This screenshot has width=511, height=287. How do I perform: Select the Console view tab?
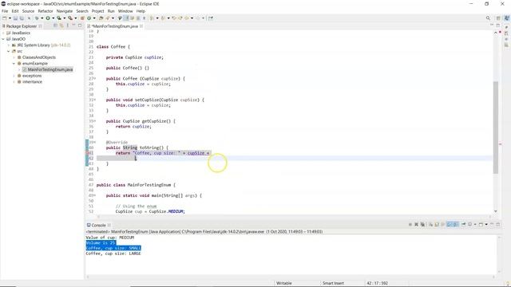pos(98,225)
